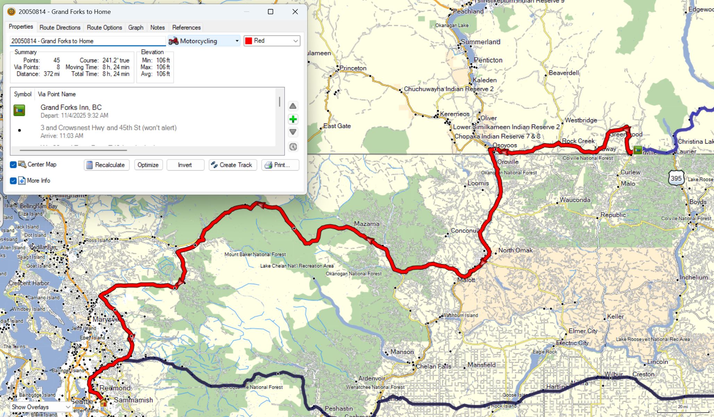This screenshot has height=417, width=714.
Task: Toggle the Center Map checkbox
Action: tap(13, 165)
